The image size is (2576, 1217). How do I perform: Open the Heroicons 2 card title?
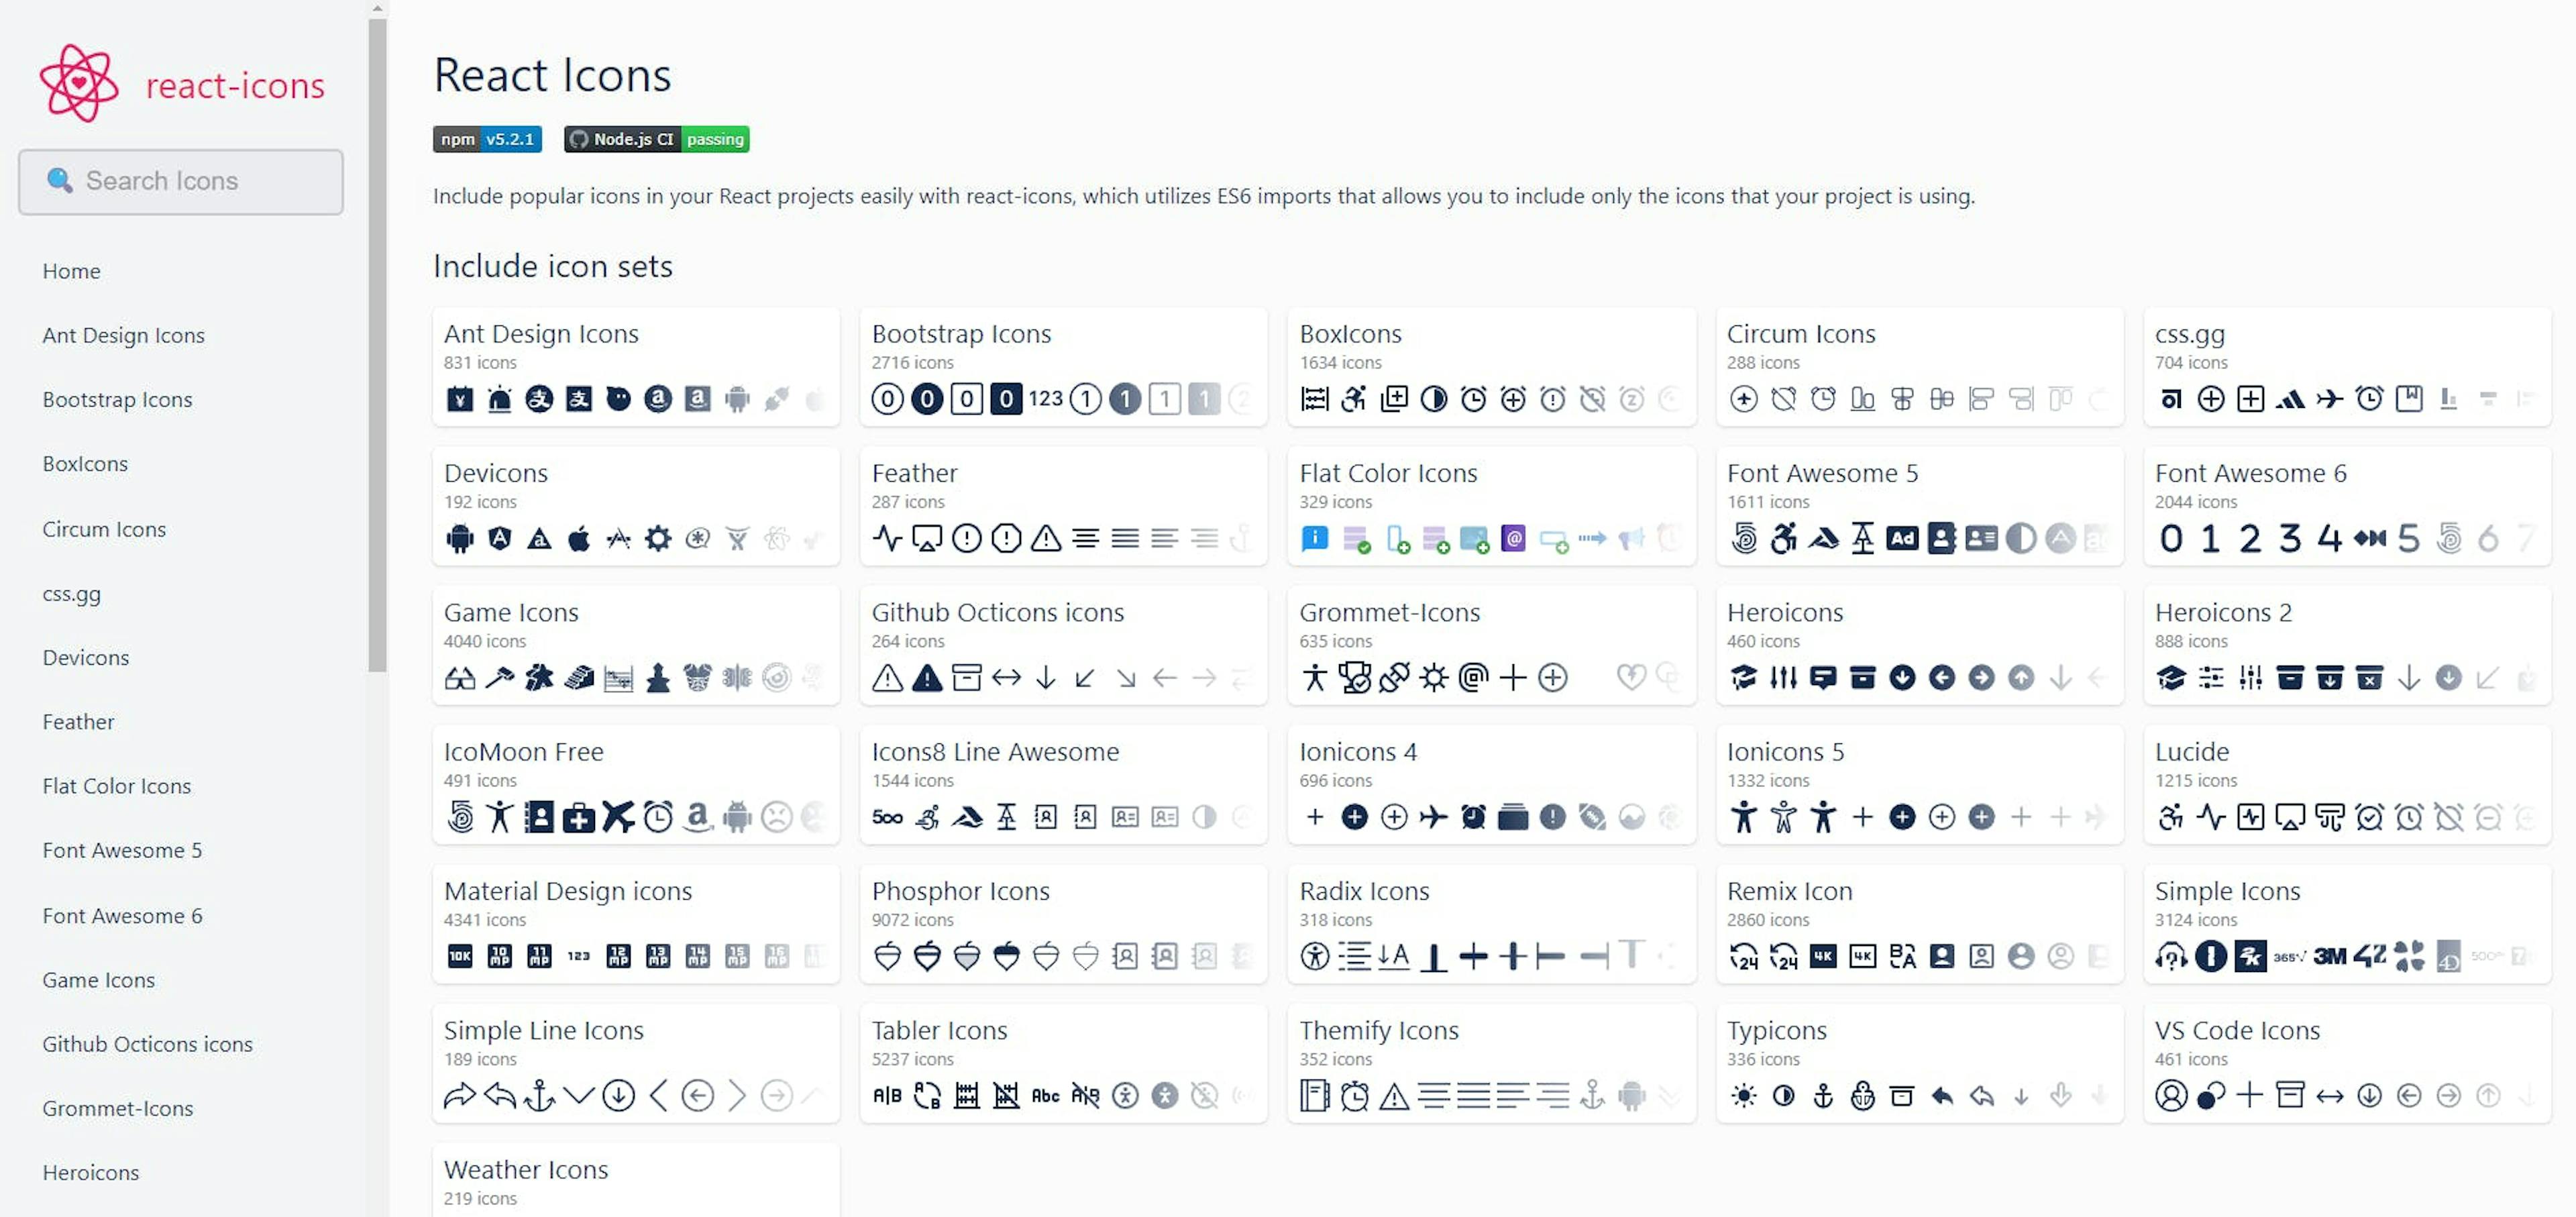tap(2223, 612)
